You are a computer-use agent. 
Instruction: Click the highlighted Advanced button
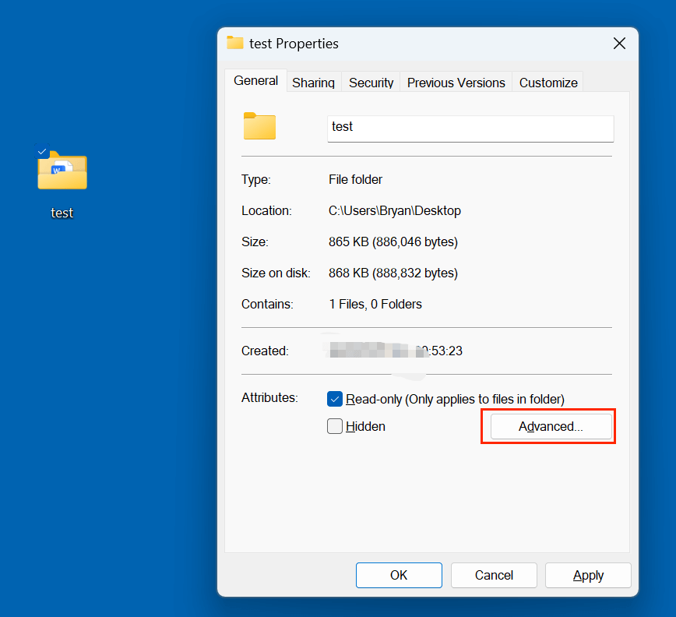point(547,426)
